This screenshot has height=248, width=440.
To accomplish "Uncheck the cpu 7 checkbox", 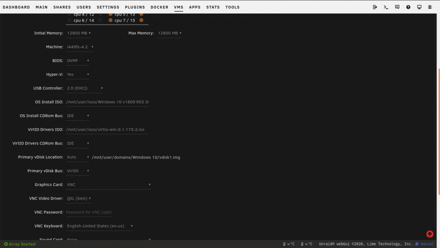I will tap(110, 20).
